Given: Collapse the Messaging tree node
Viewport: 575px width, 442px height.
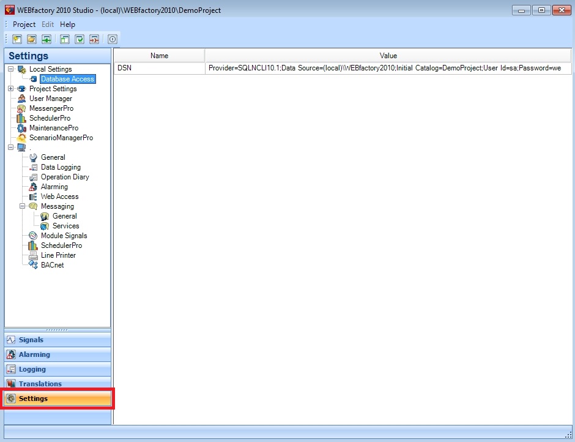Looking at the screenshot, I should click(23, 206).
